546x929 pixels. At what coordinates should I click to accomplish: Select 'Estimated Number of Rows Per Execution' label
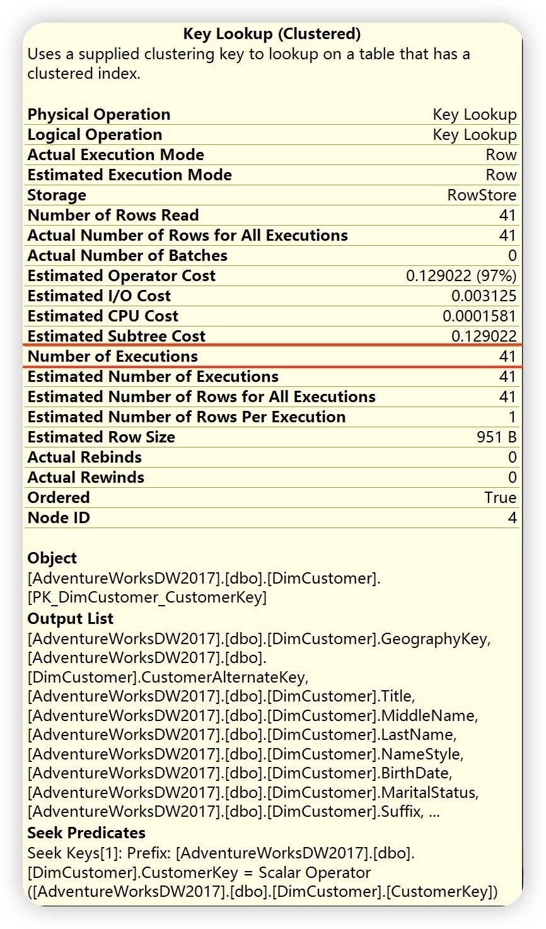(x=187, y=417)
